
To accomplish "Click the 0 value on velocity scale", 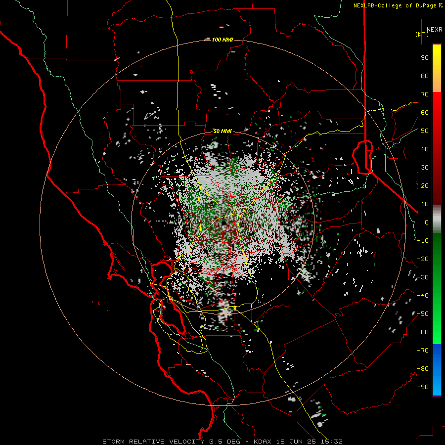I will pos(427,222).
